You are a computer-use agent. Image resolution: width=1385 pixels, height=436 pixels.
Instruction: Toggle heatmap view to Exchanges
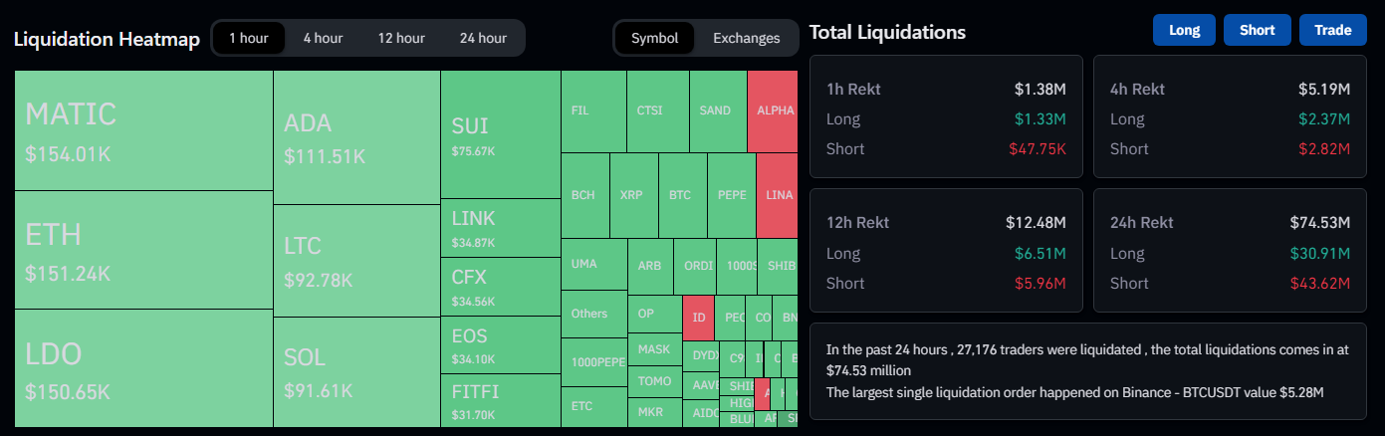click(x=746, y=39)
